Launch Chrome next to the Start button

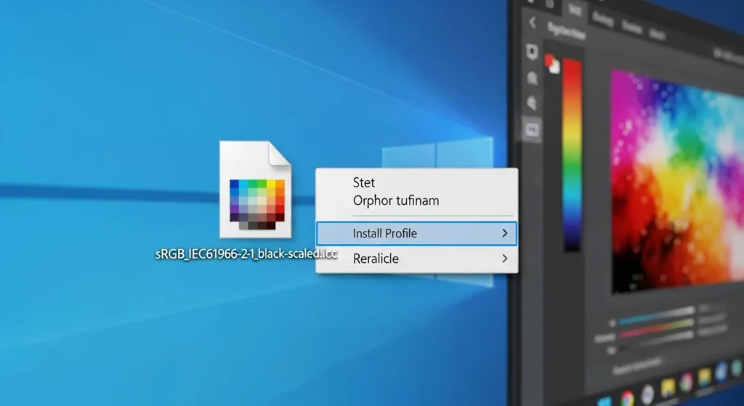(627, 398)
